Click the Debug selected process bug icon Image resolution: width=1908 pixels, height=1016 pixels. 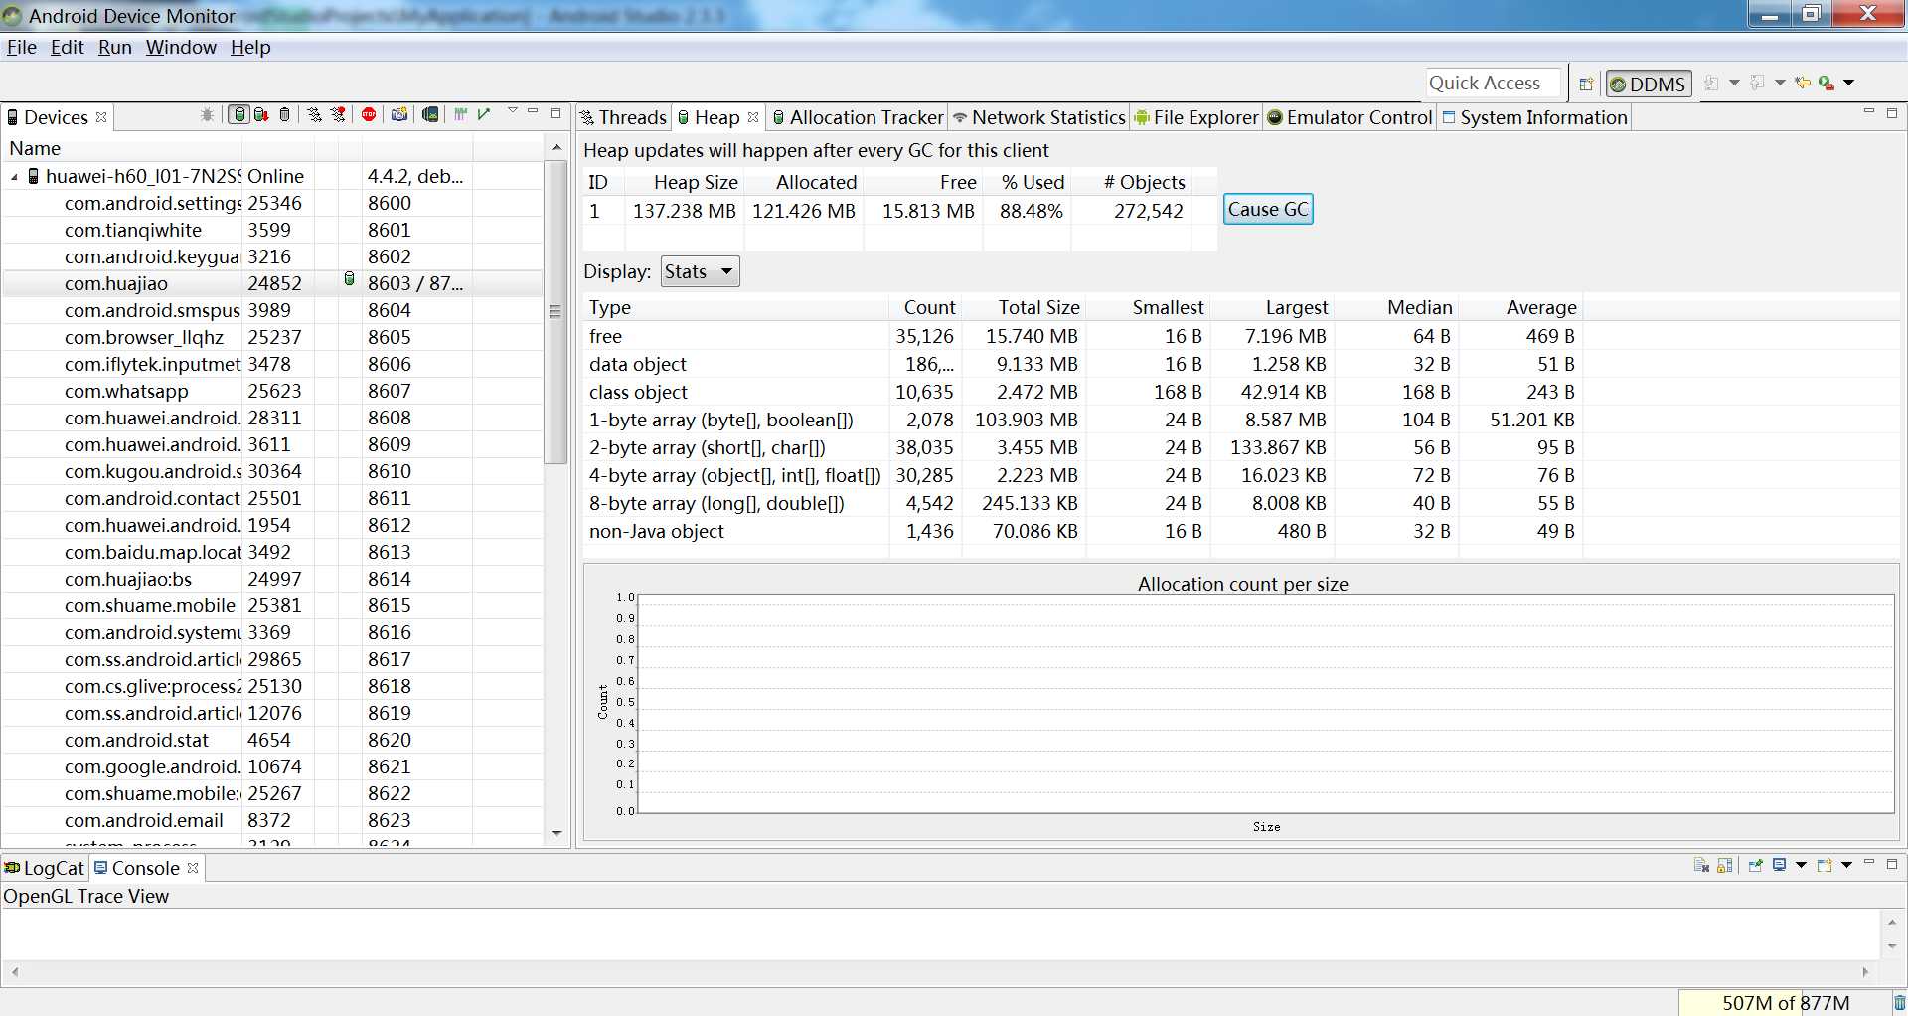pos(207,115)
